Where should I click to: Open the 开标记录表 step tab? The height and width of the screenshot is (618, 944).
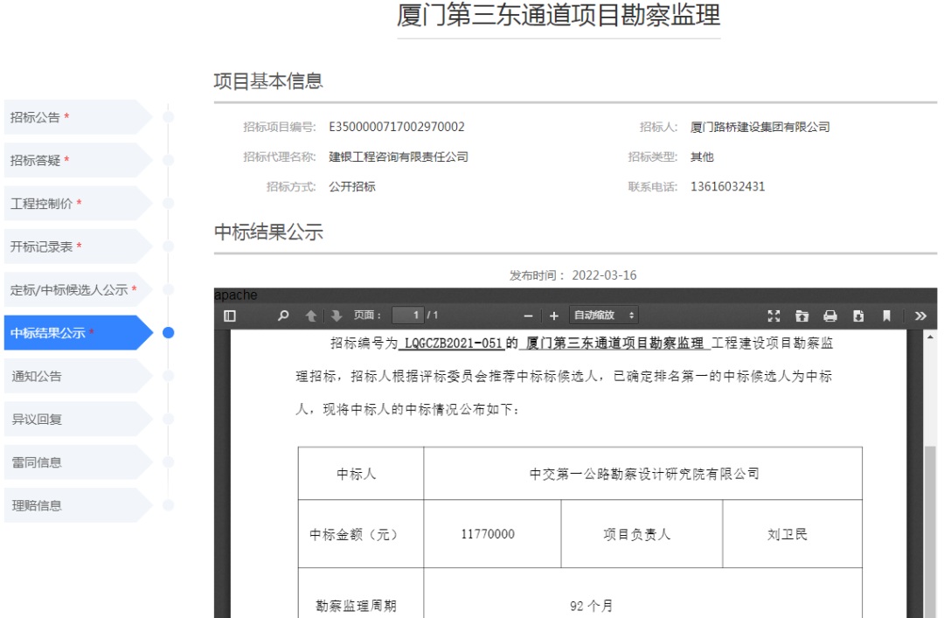click(x=79, y=247)
